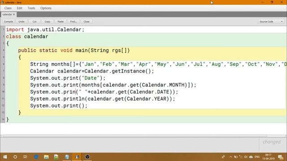Click on the empty "System.out.print();" line 12
The width and height of the screenshot is (287, 161).
(59, 106)
